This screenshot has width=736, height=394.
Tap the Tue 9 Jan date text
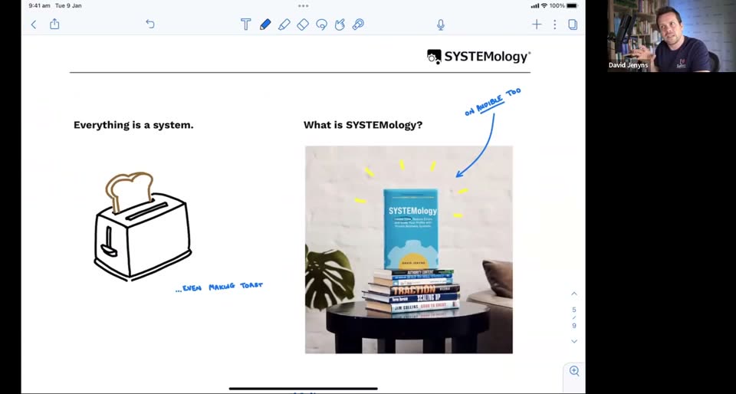click(x=68, y=5)
